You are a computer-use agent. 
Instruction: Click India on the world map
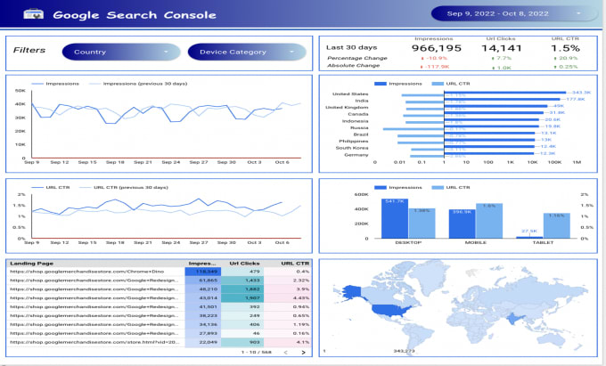pyautogui.click(x=514, y=320)
